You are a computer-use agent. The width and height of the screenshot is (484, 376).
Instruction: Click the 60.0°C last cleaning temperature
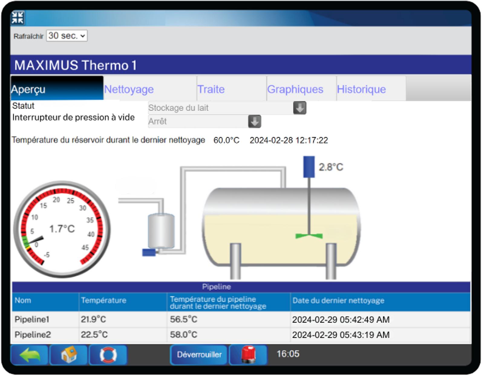226,140
